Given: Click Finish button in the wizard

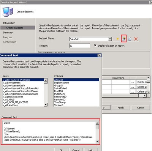Looking at the screenshot, I should pyautogui.click(x=120, y=108).
